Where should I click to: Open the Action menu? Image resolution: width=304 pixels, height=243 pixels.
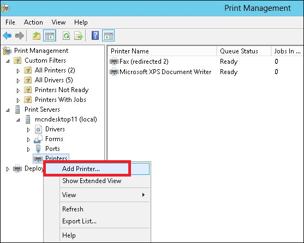[33, 22]
